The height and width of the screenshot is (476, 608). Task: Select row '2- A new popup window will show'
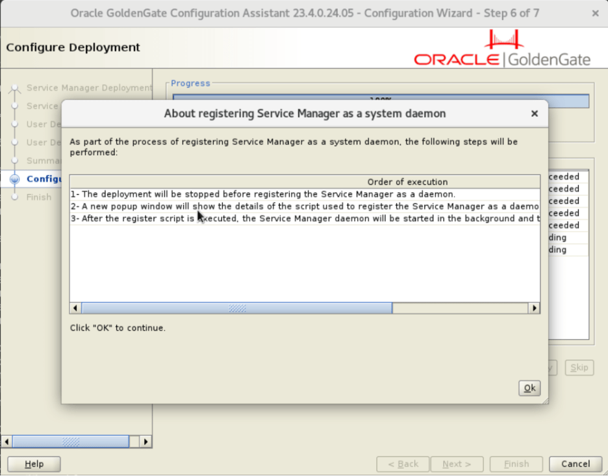tap(305, 207)
